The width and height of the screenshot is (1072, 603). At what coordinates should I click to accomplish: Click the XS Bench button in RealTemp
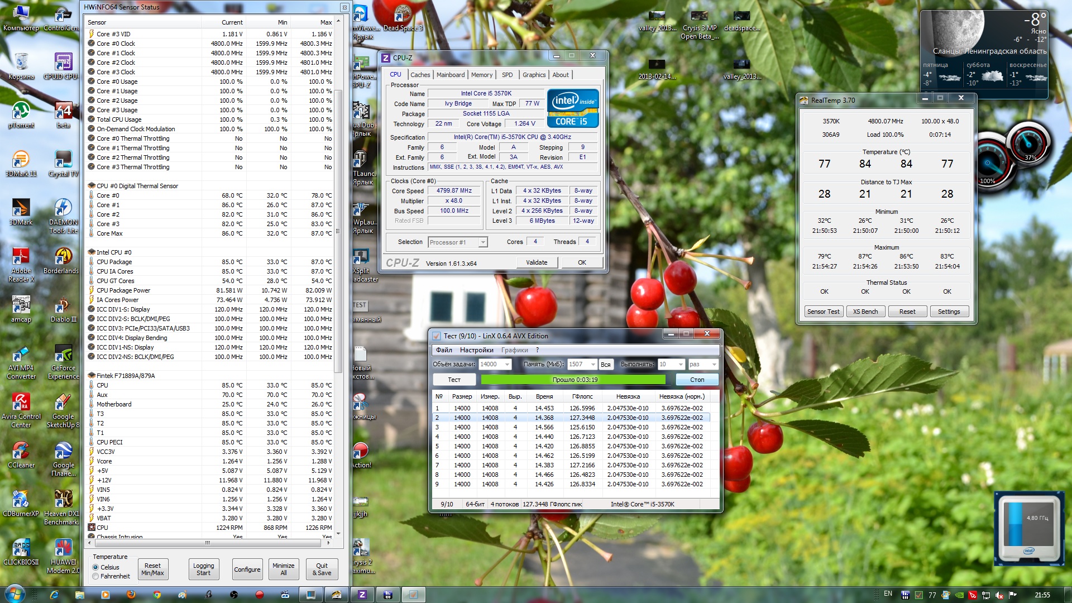pyautogui.click(x=865, y=312)
